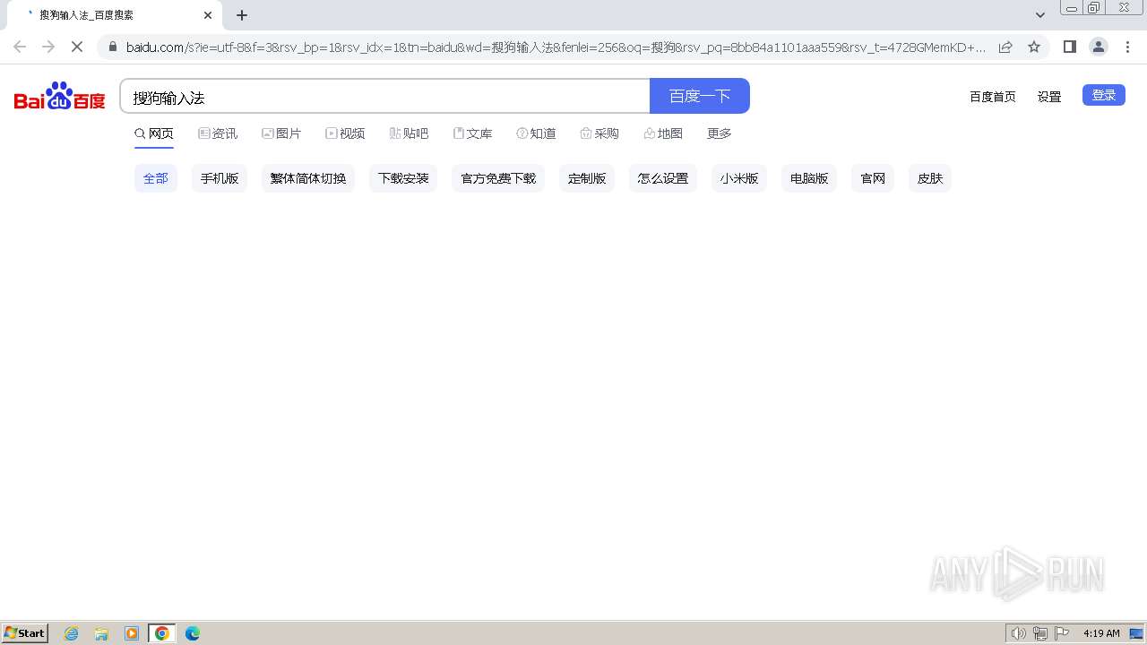Open a new browser tab
This screenshot has height=645, width=1147.
242,15
